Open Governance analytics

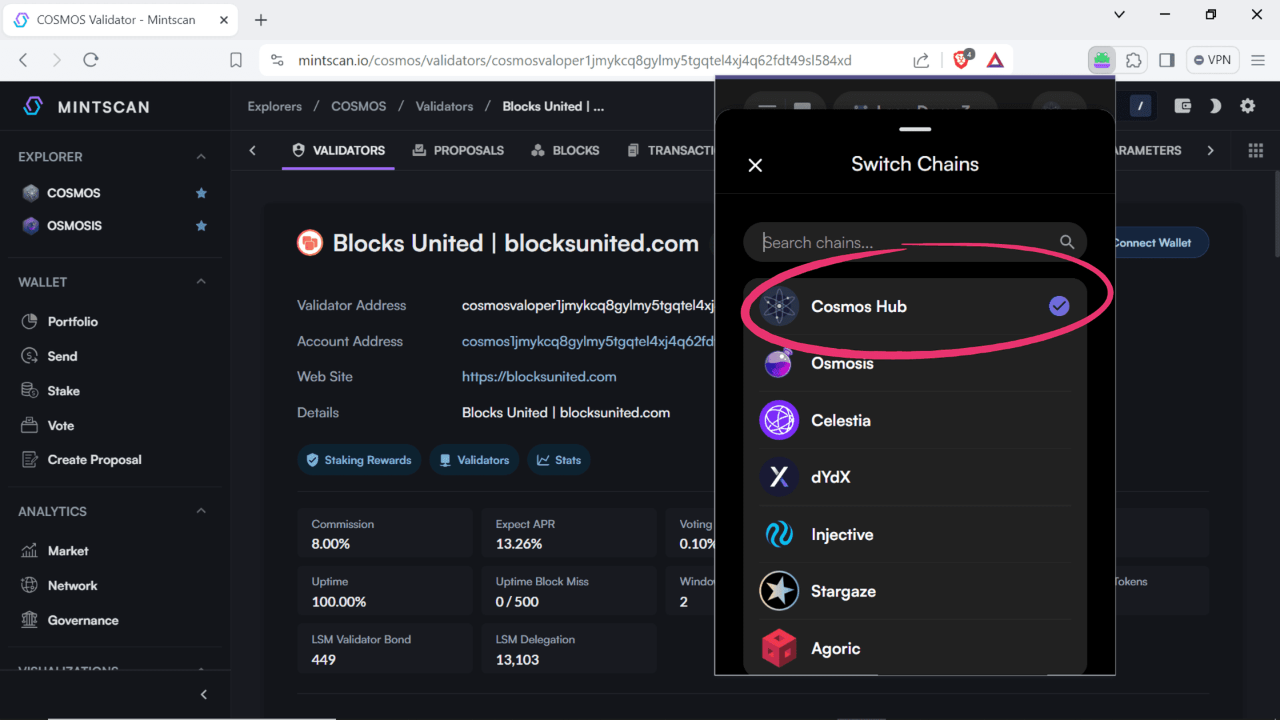tap(83, 621)
